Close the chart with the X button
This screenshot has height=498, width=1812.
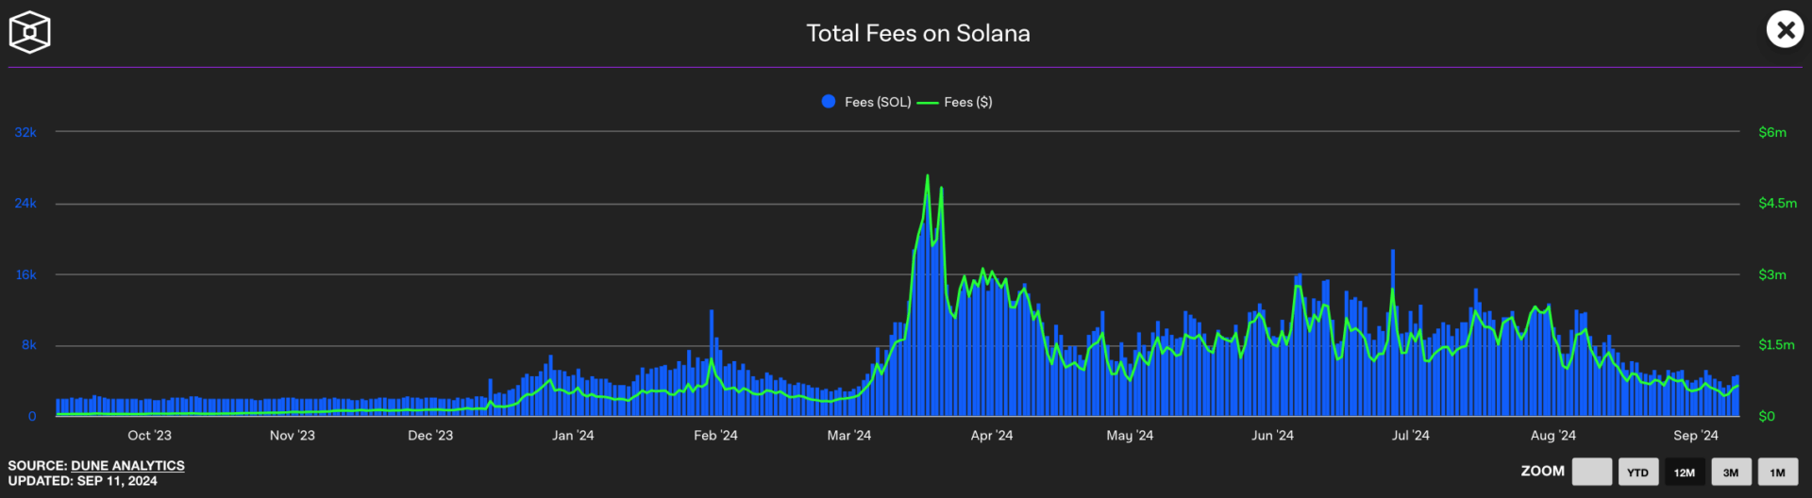[x=1784, y=30]
